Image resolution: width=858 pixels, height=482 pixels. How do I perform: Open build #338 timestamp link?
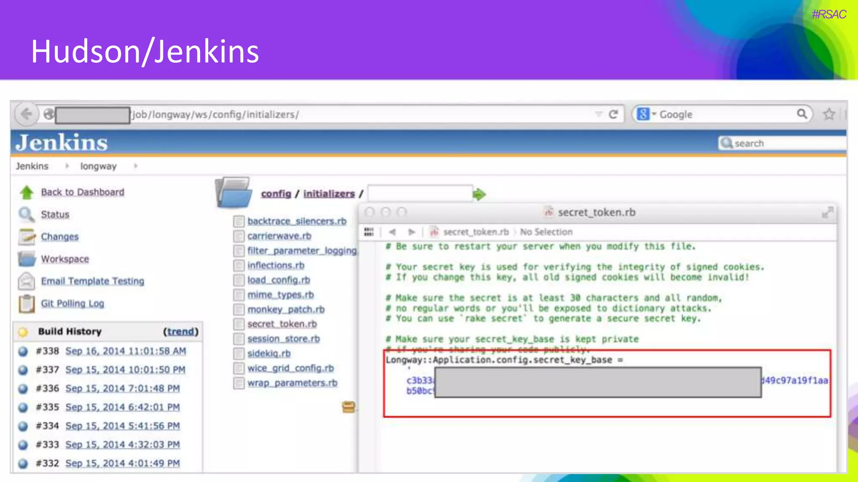point(126,351)
